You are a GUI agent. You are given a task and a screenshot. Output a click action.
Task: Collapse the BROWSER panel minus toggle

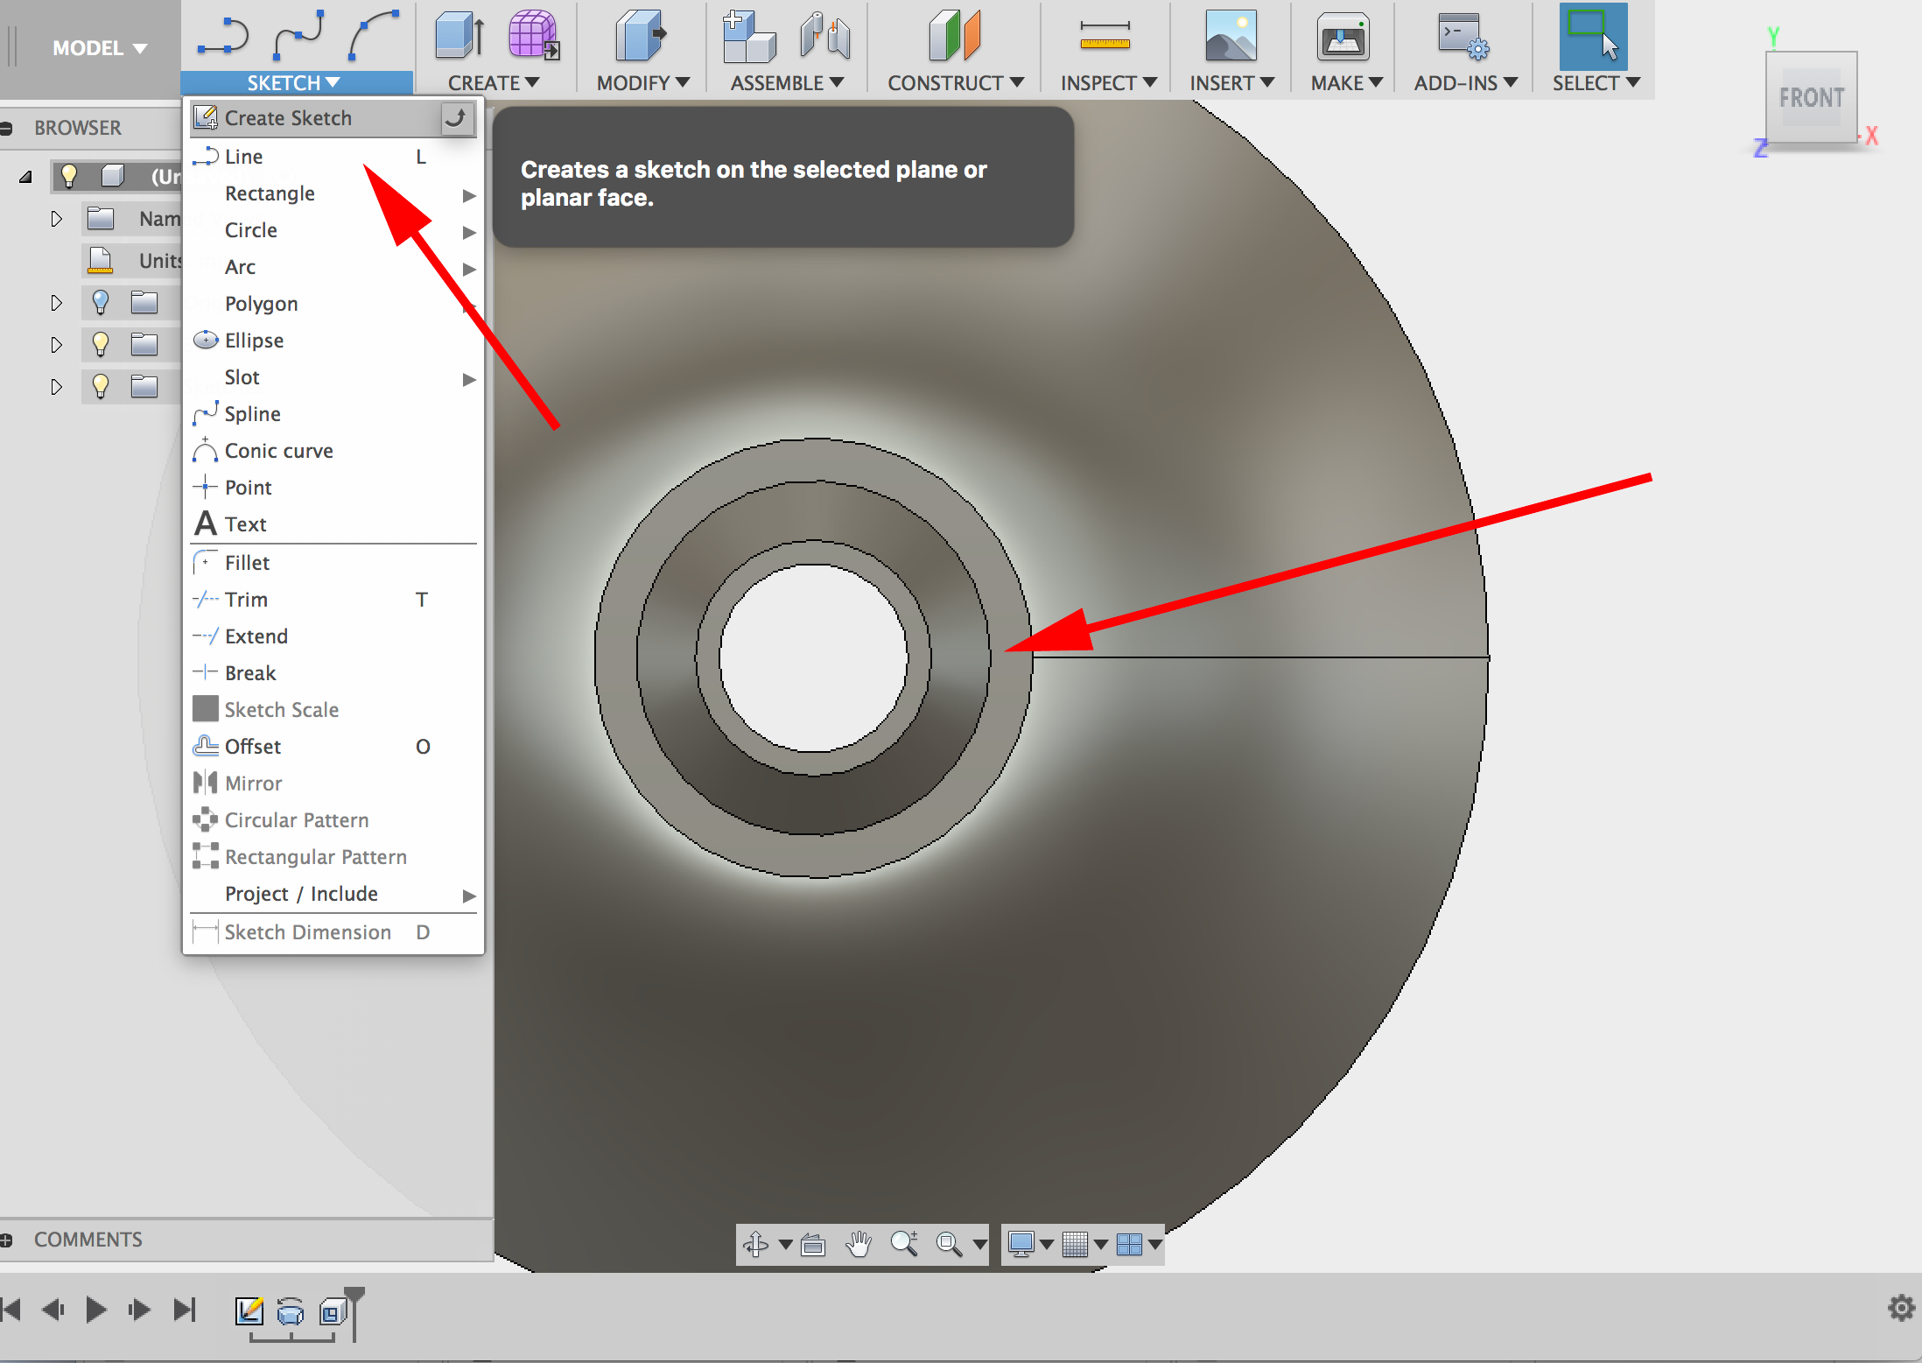pos(6,129)
